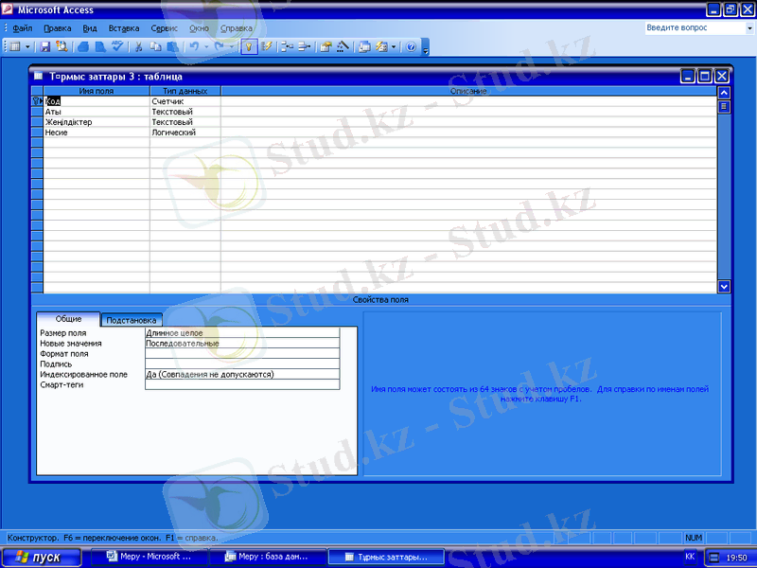This screenshot has width=757, height=568.
Task: Open the Indexes lightning icon
Action: coord(266,46)
